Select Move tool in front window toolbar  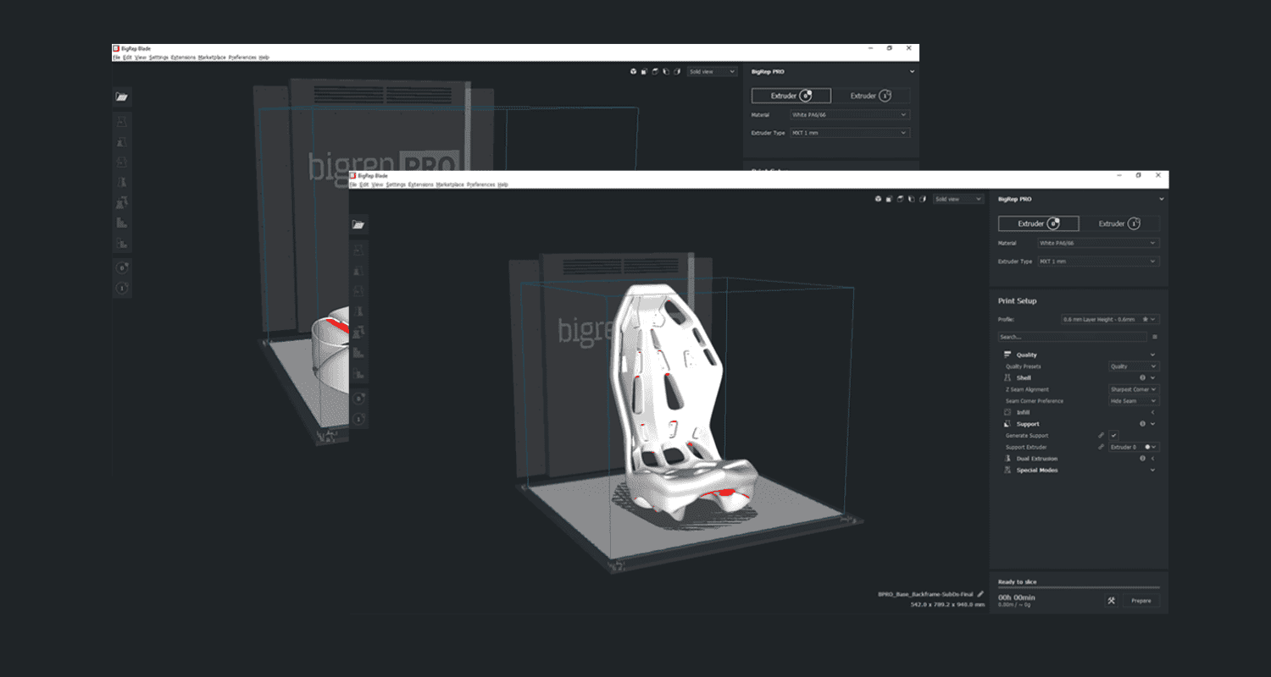pyautogui.click(x=358, y=250)
